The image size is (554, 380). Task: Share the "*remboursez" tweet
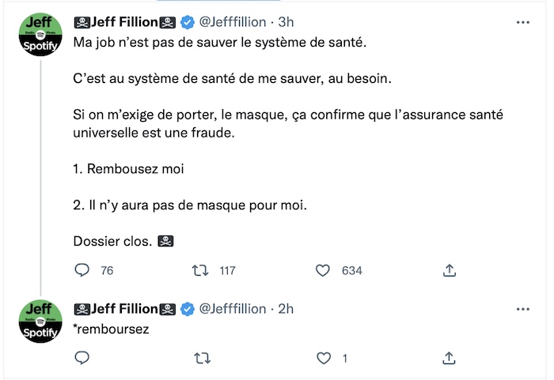449,358
